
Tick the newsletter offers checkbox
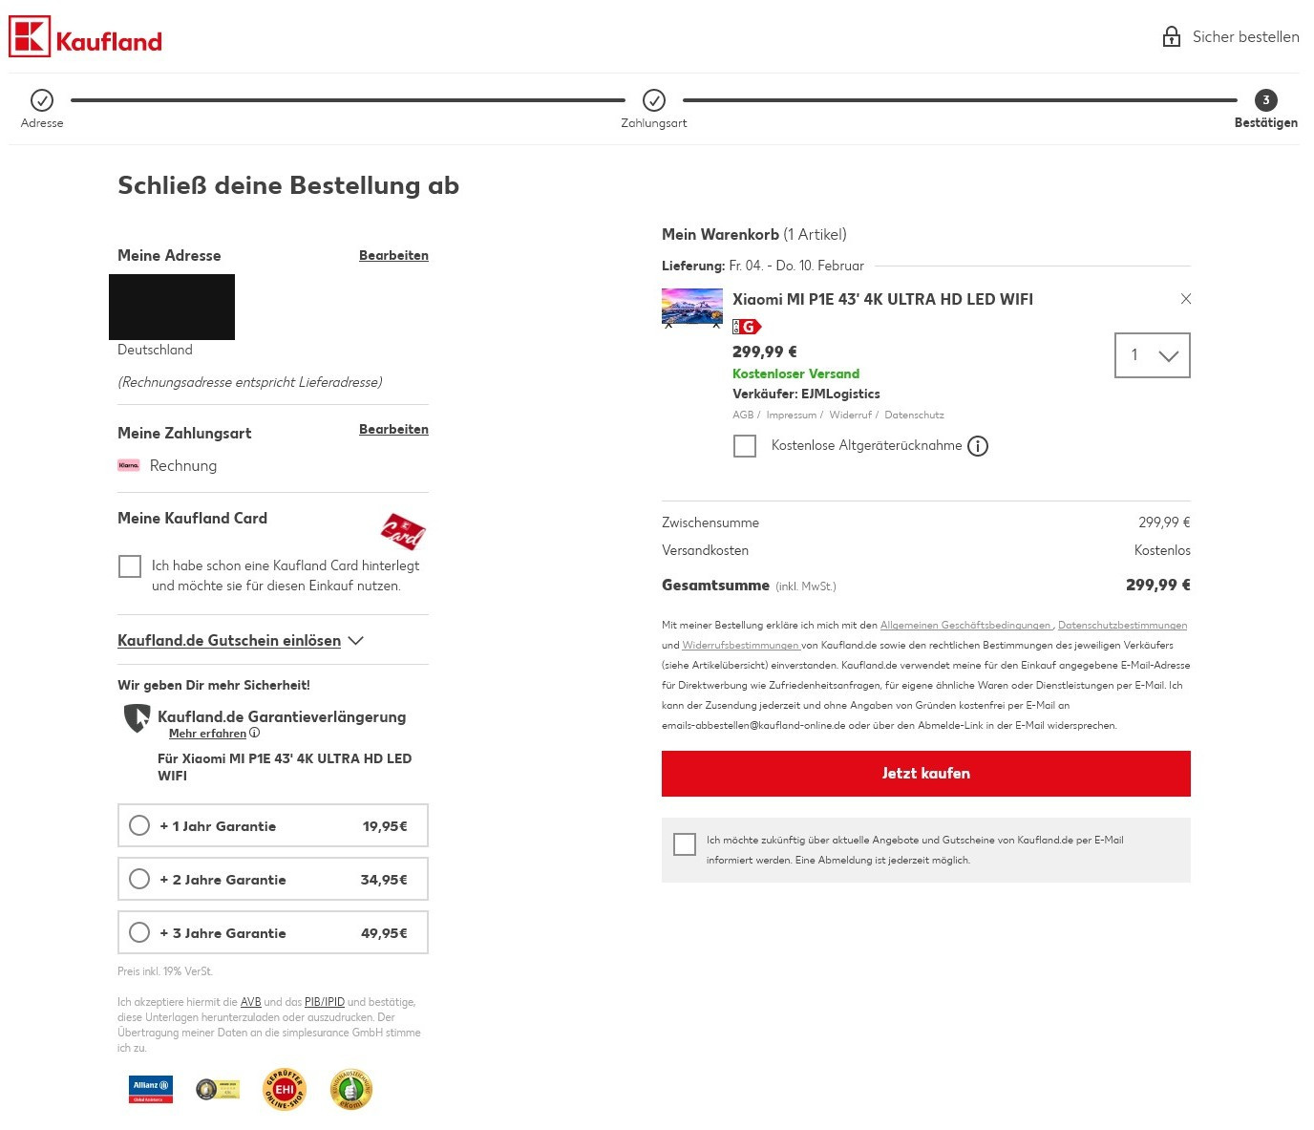point(685,844)
